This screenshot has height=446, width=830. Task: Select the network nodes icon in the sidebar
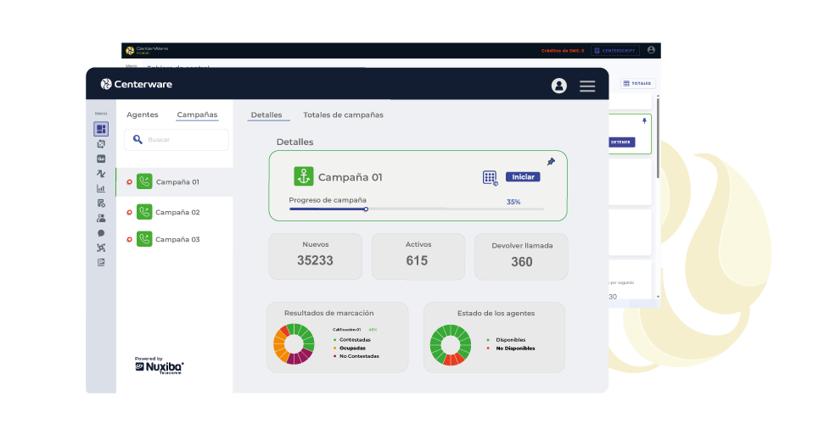tap(101, 248)
